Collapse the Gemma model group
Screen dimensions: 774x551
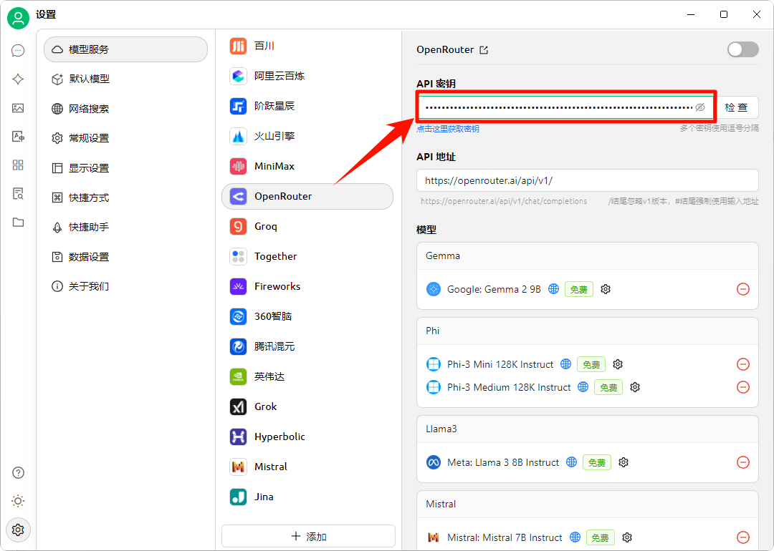tap(588, 255)
